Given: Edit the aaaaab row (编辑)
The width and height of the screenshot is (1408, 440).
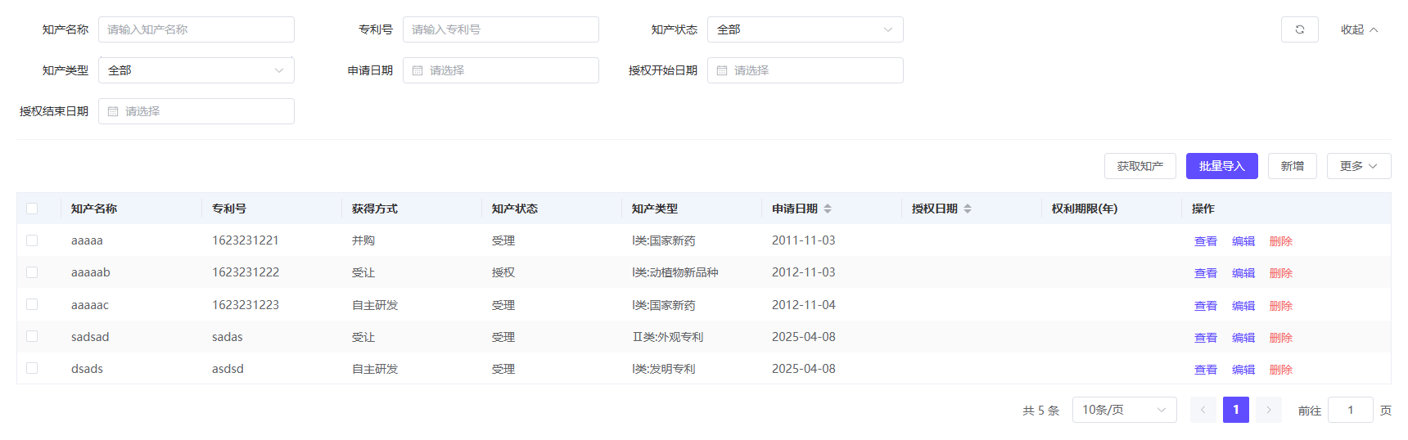Looking at the screenshot, I should tap(1243, 273).
